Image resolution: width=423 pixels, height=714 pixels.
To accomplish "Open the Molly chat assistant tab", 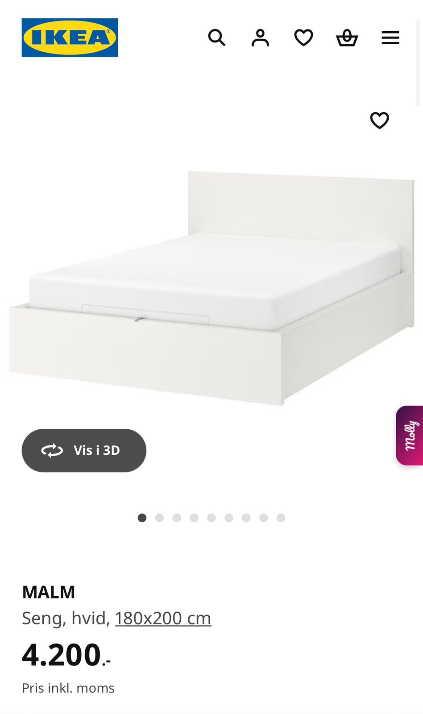I will coord(410,436).
